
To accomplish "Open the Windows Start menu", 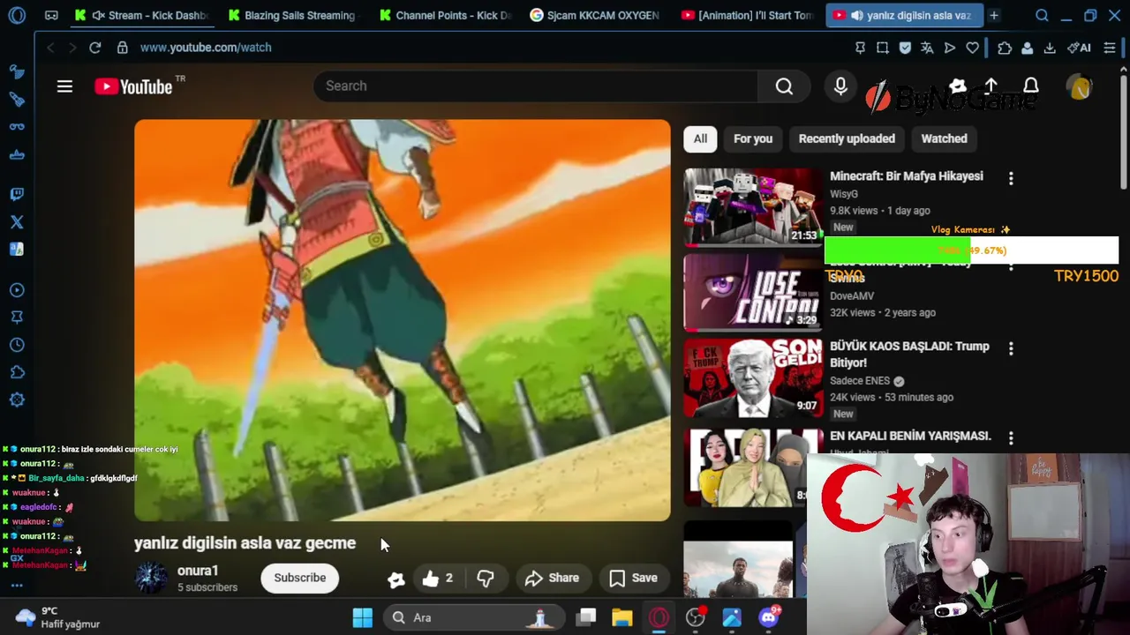I will [362, 617].
